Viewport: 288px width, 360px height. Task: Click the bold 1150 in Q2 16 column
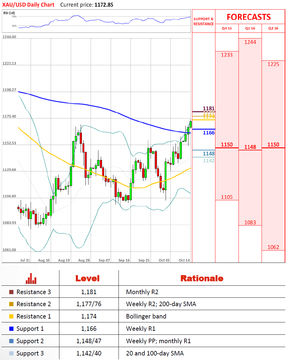[273, 145]
